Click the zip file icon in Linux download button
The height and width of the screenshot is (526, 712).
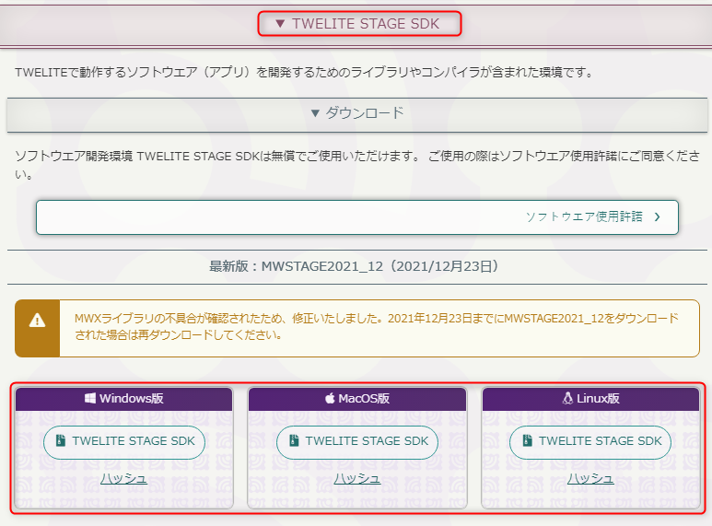coord(527,440)
